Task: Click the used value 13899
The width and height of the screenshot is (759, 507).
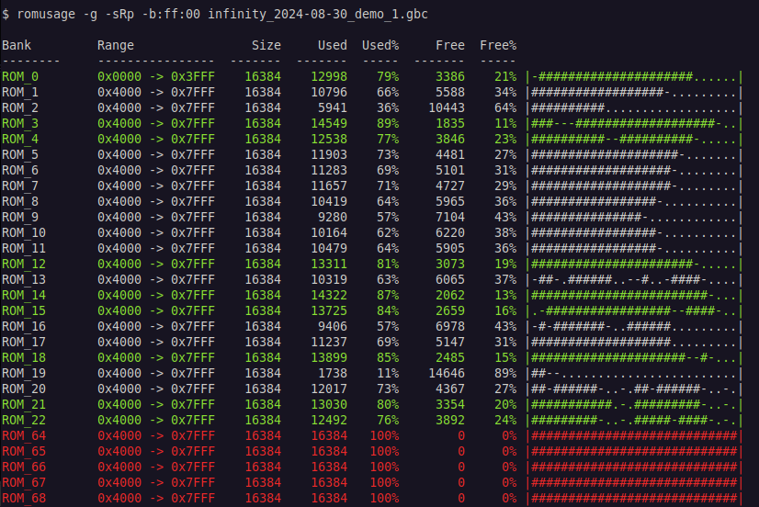Action: pos(329,357)
